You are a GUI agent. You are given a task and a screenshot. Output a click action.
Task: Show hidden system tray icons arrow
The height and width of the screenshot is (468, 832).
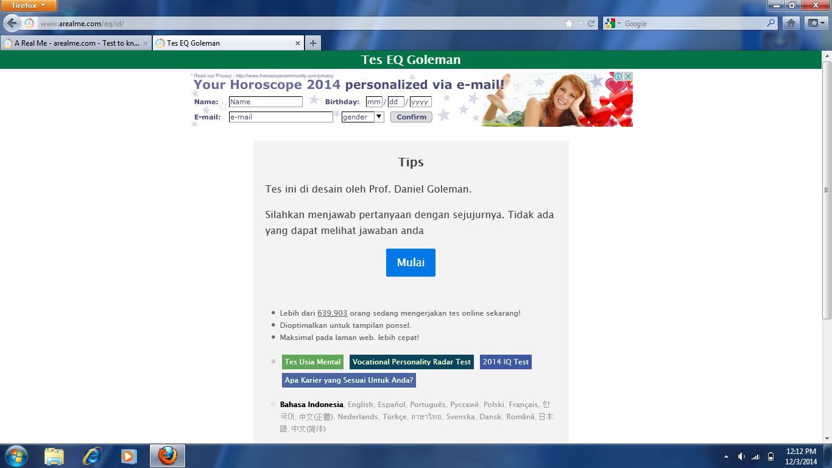coord(726,456)
